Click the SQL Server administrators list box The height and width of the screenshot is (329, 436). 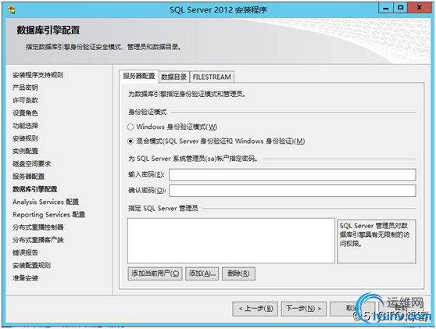(231, 241)
